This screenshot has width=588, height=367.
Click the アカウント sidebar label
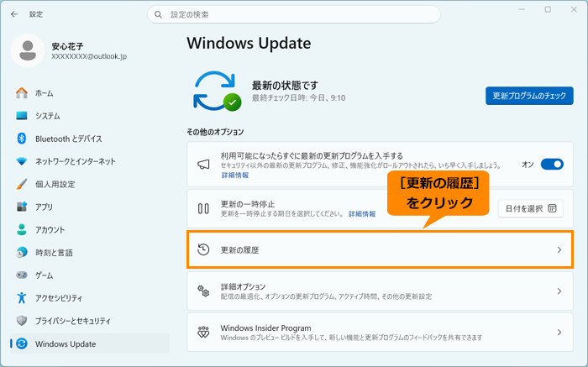pyautogui.click(x=50, y=230)
